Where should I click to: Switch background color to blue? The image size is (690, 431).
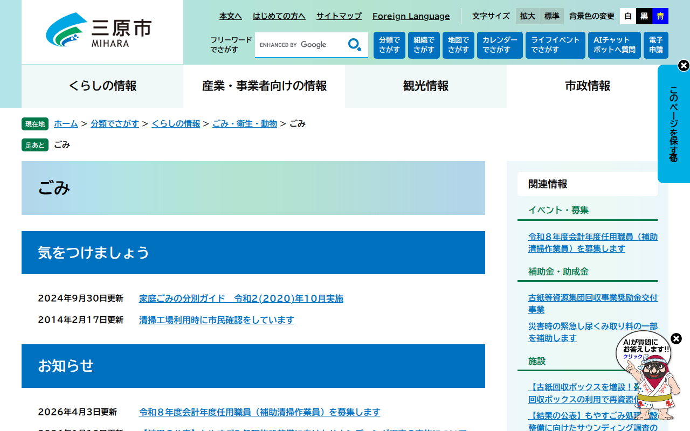[660, 16]
